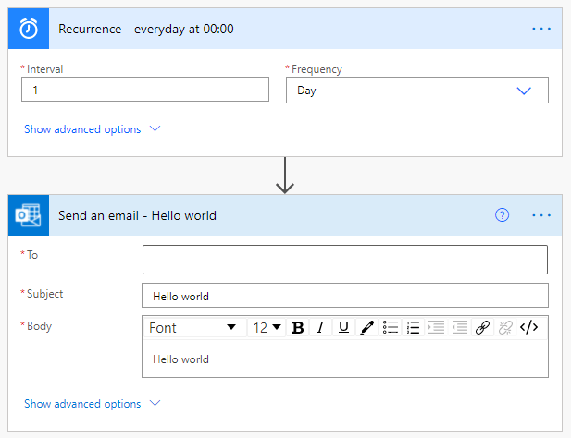Insert a hyperlink in body

482,327
